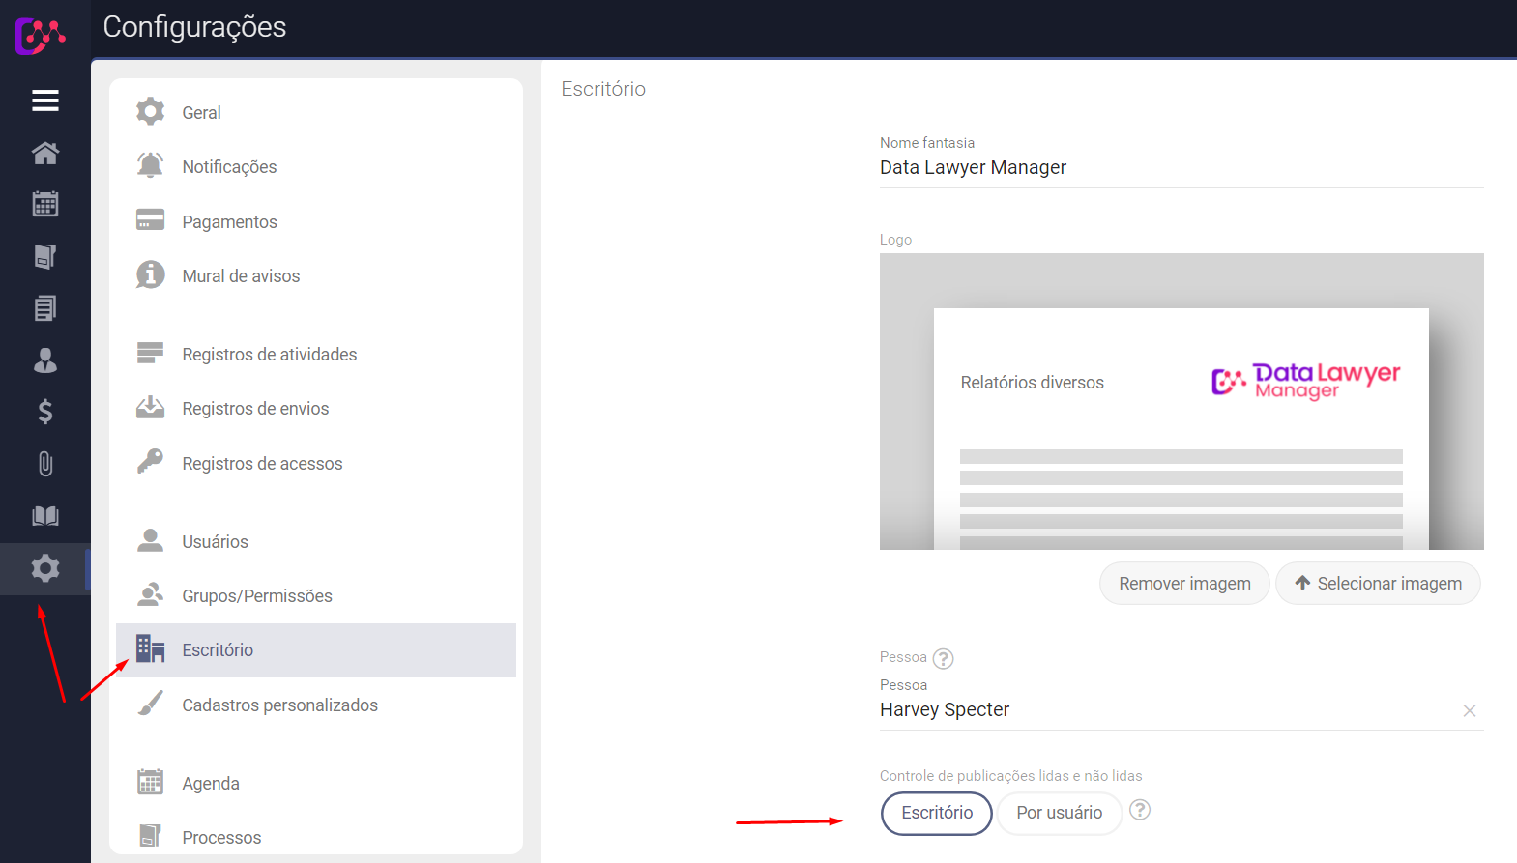Open the Pessoa Harvey Specter selector

tap(1160, 710)
